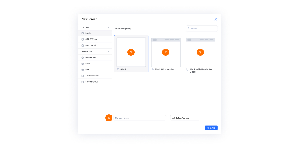Focus the Screen name input field

(x=140, y=118)
